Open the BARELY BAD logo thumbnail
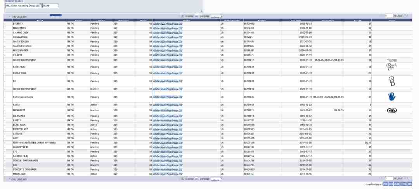The height and width of the screenshot is (189, 419). (392, 66)
